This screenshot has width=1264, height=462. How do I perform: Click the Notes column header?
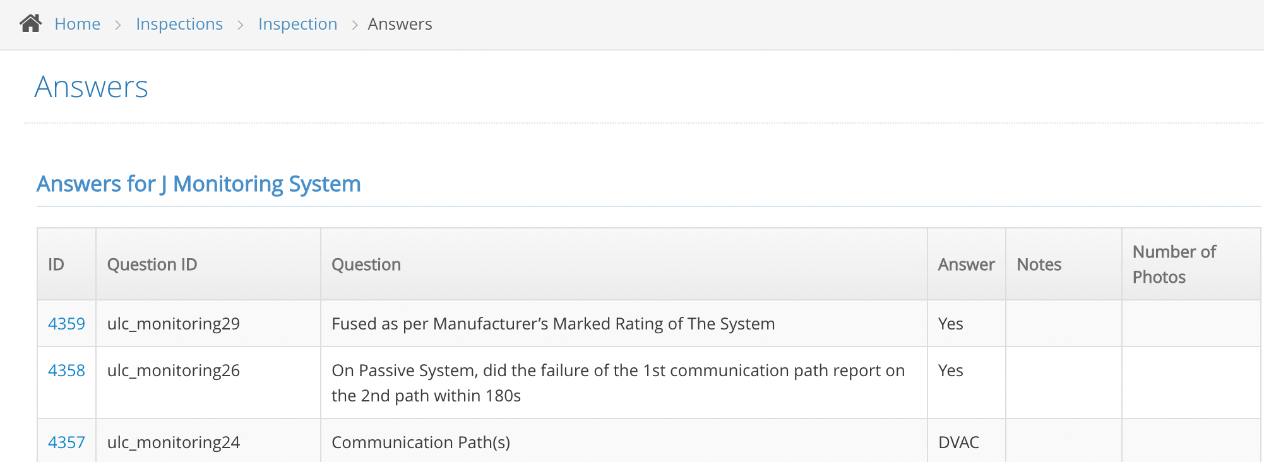click(1039, 264)
